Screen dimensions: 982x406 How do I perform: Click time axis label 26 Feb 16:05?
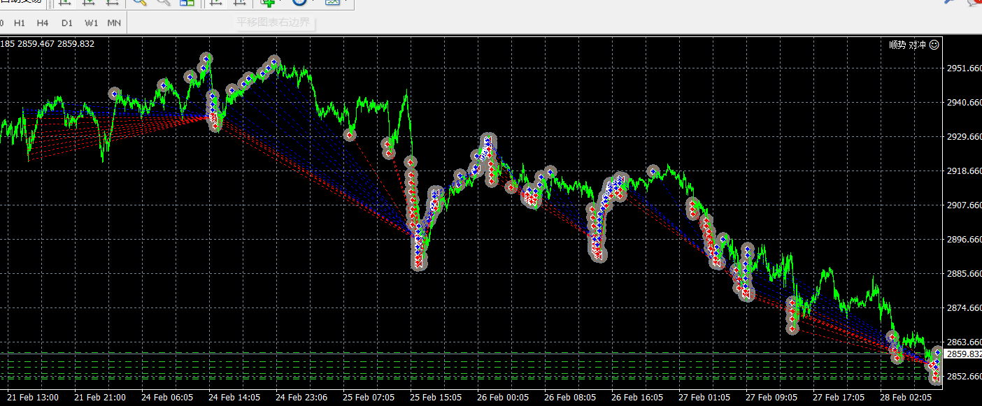coord(637,398)
